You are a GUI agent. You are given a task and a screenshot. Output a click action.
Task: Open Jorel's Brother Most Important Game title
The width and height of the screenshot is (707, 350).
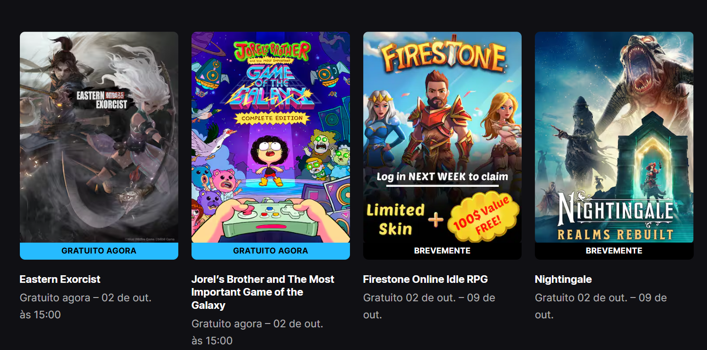click(x=263, y=292)
